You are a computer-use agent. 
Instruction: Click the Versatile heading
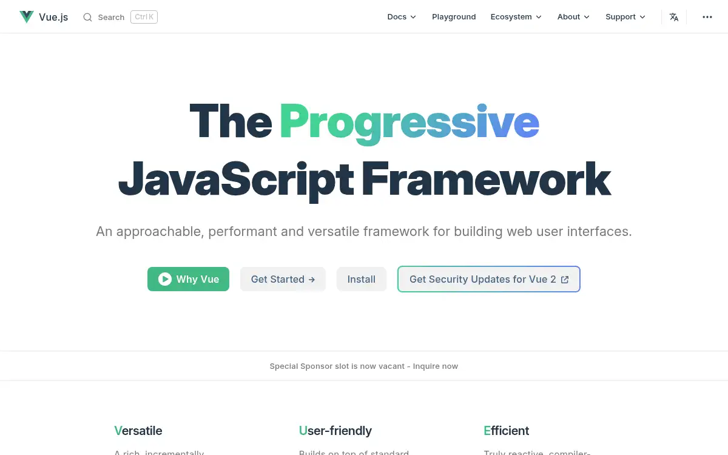pos(138,431)
